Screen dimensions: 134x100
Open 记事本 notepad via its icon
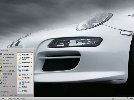tap(1, 77)
